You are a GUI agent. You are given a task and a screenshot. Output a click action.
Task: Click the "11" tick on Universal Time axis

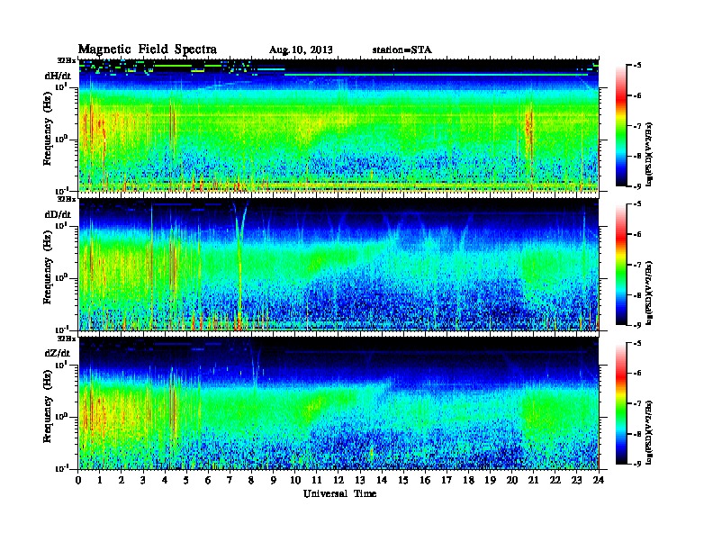coord(317,480)
